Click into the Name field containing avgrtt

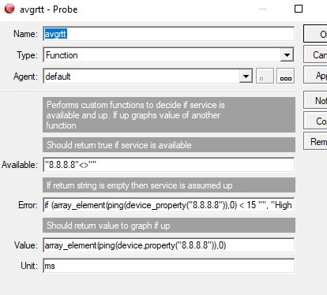pyautogui.click(x=169, y=34)
